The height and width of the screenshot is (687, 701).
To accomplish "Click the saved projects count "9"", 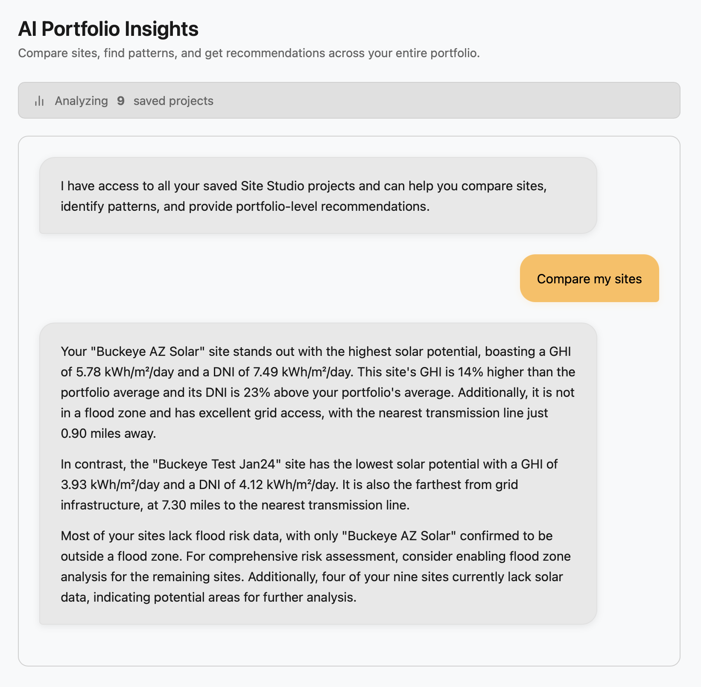I will pyautogui.click(x=121, y=101).
